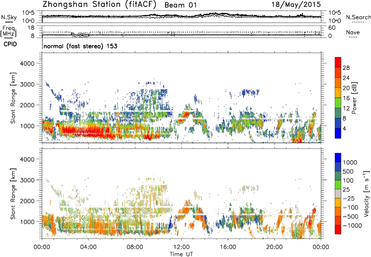Click the "Nave" legend label
371x257 pixels.
[x=352, y=32]
